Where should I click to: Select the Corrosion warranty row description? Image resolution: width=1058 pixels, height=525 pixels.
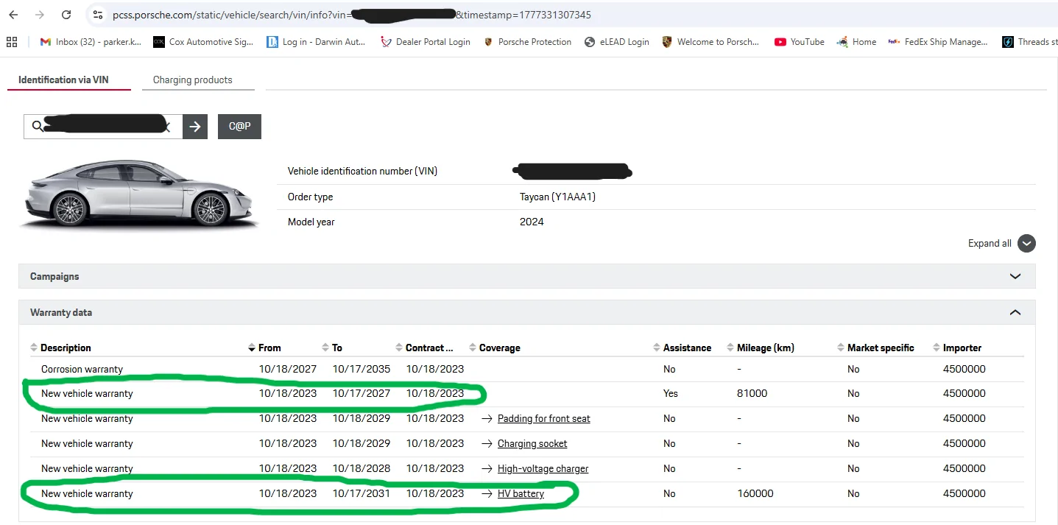82,369
